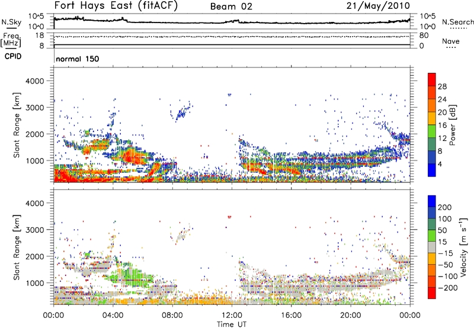This screenshot has height=328, width=474.
Task: Click the '08:00' time tick label
Action: (x=172, y=316)
